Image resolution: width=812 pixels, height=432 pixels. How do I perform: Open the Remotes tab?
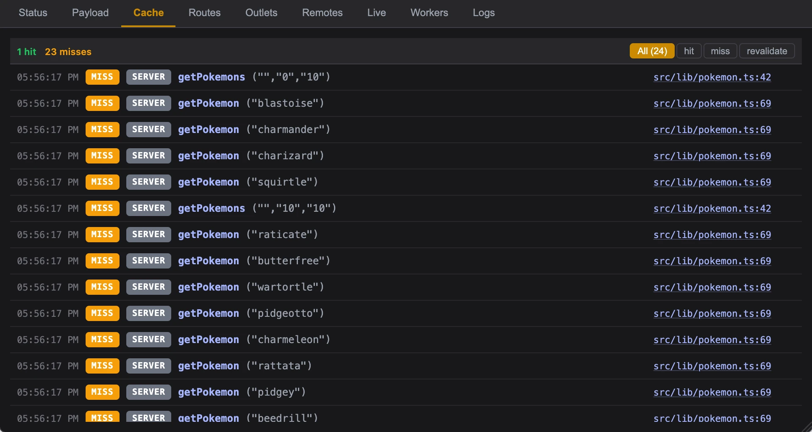click(x=322, y=13)
